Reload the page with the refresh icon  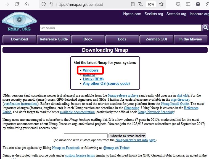(x=17, y=4)
